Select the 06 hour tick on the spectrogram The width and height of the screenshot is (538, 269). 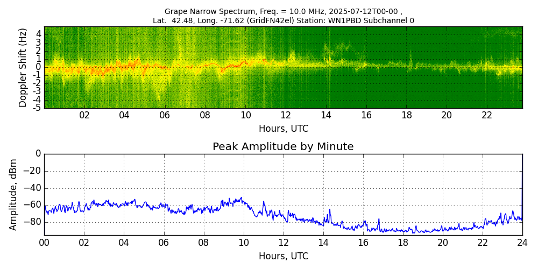coord(165,115)
